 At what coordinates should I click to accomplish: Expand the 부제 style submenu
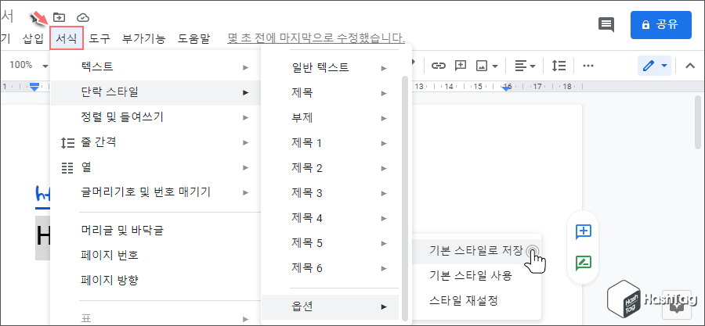click(x=331, y=118)
